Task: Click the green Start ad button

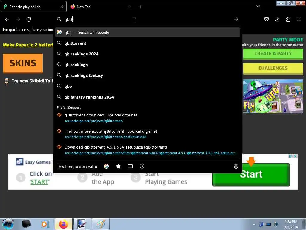Action: coord(251,175)
